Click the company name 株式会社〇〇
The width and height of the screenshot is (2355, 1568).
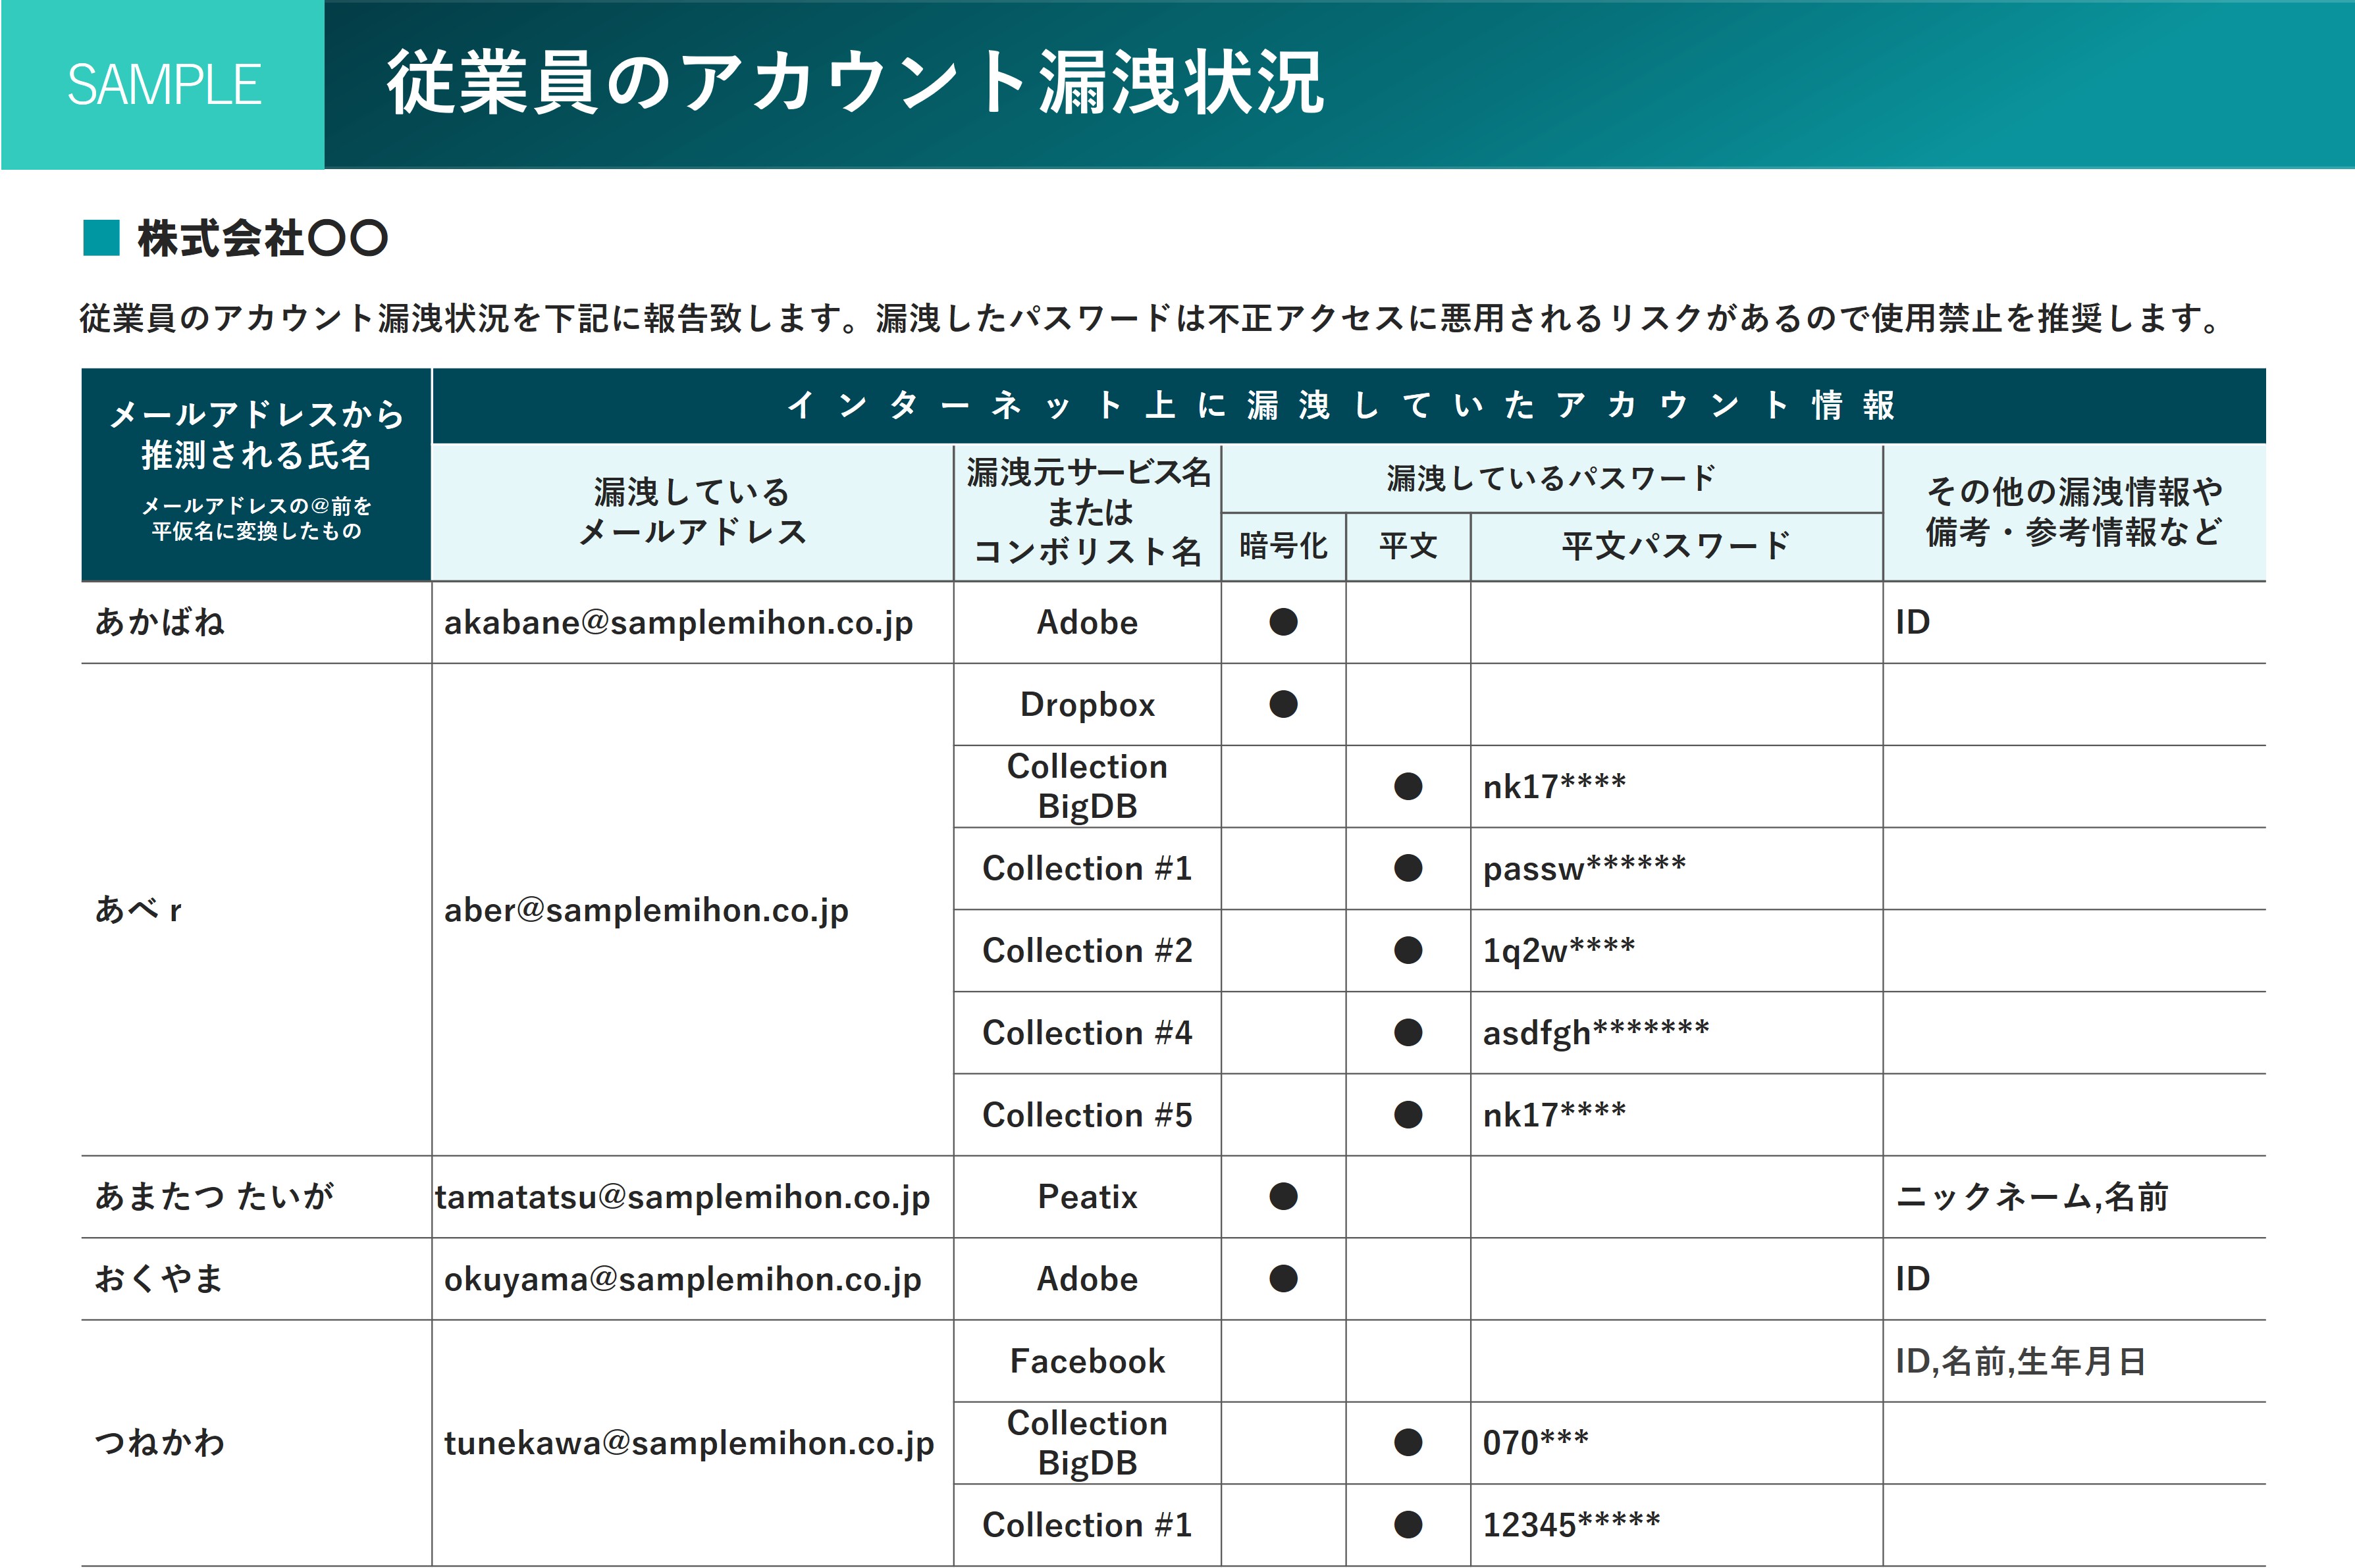pyautogui.click(x=262, y=239)
